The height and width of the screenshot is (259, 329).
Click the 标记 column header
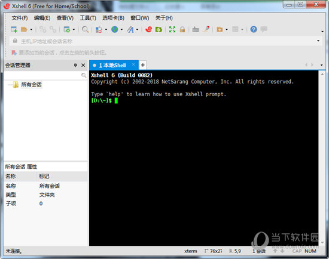62,176
